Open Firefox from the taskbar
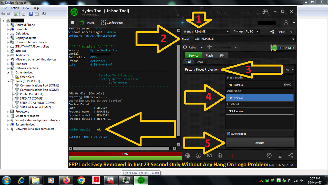The height and width of the screenshot is (185, 328). pyautogui.click(x=66, y=180)
